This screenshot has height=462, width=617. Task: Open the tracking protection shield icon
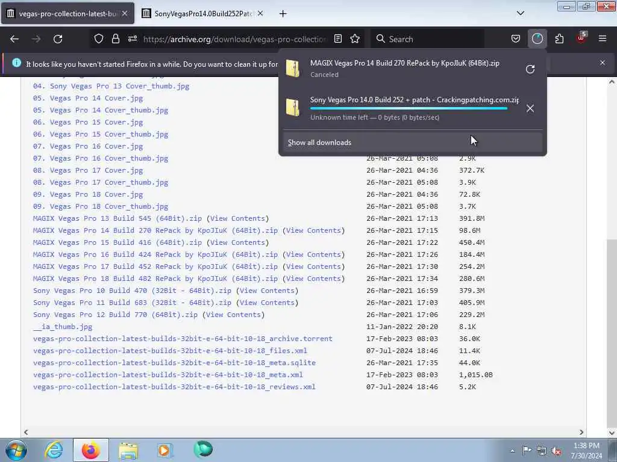[99, 39]
